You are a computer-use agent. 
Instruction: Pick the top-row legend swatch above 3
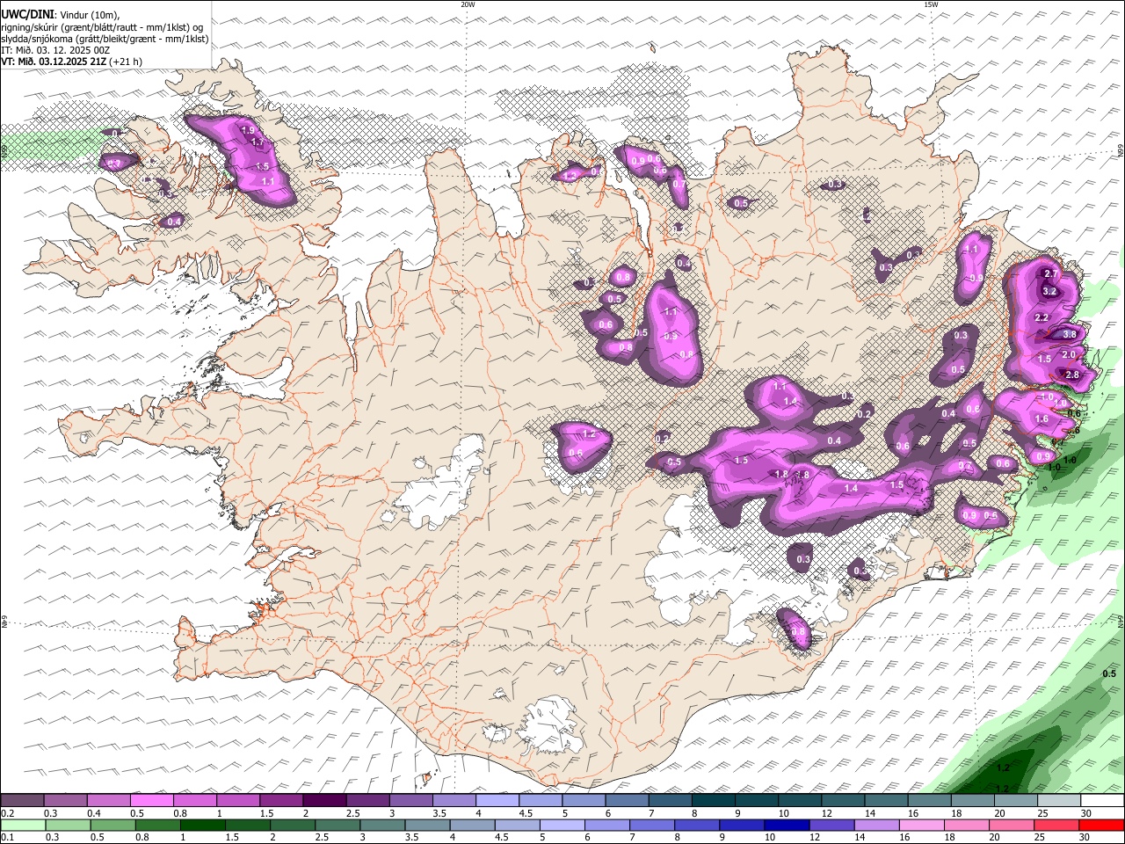click(411, 801)
